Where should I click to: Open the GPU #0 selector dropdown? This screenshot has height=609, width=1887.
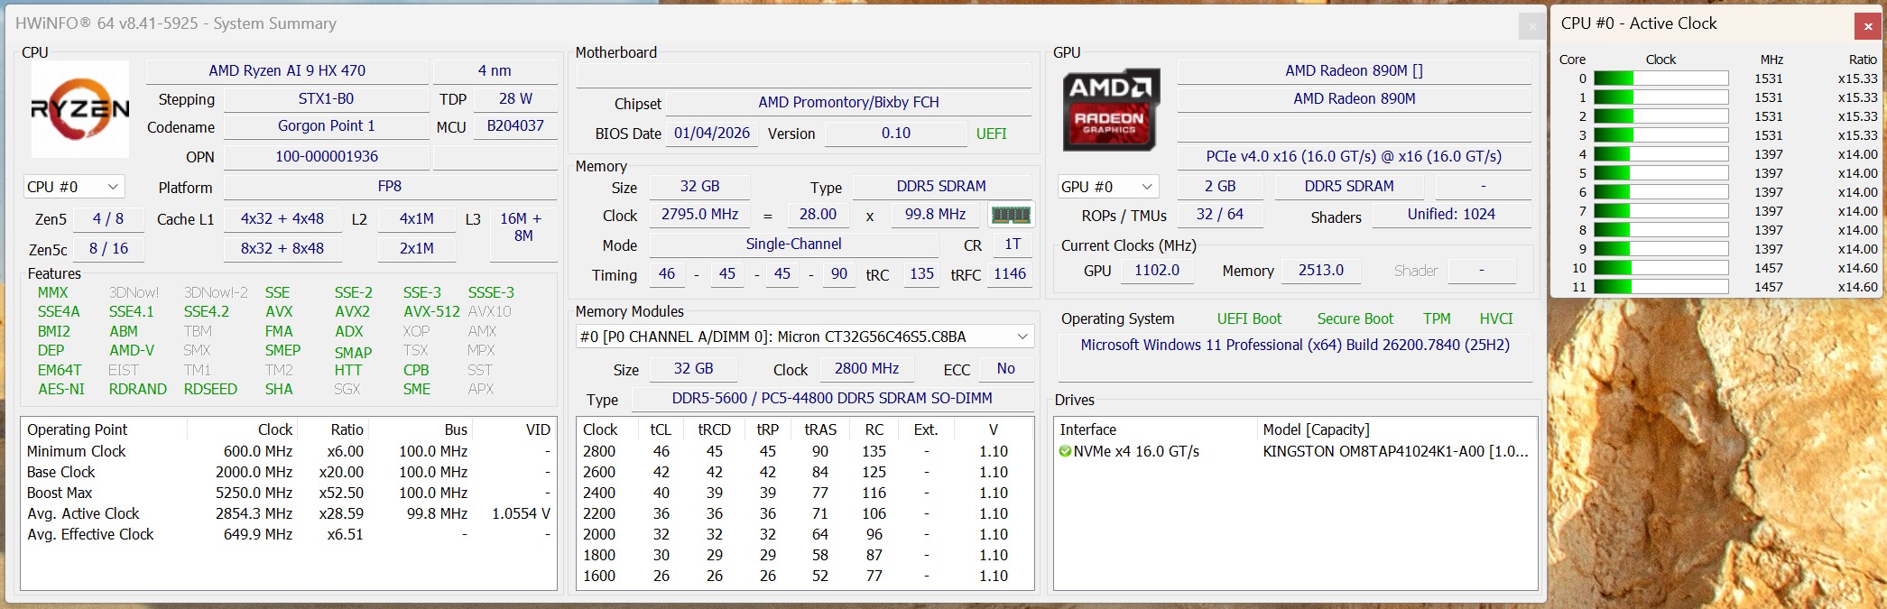(x=1108, y=187)
